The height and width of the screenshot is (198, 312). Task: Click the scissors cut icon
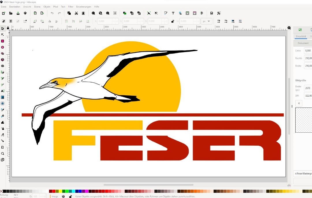point(76,13)
